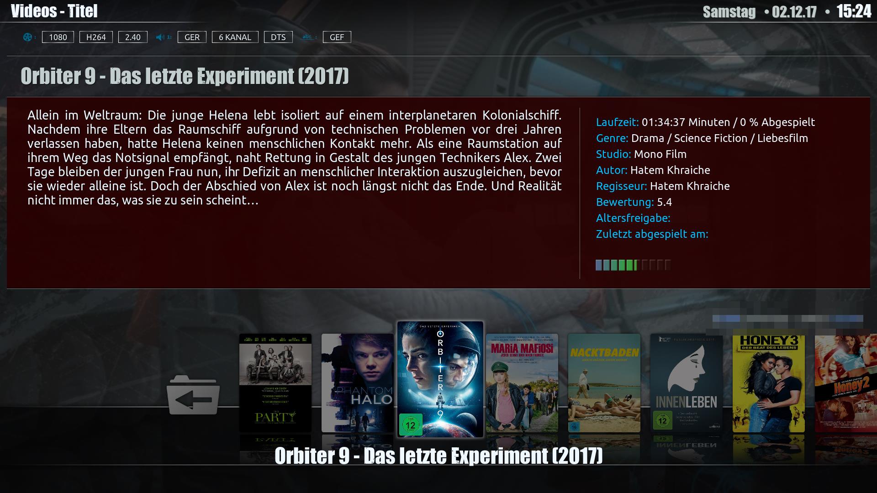Click the DTS audio codec badge
The width and height of the screenshot is (877, 493).
click(x=278, y=37)
